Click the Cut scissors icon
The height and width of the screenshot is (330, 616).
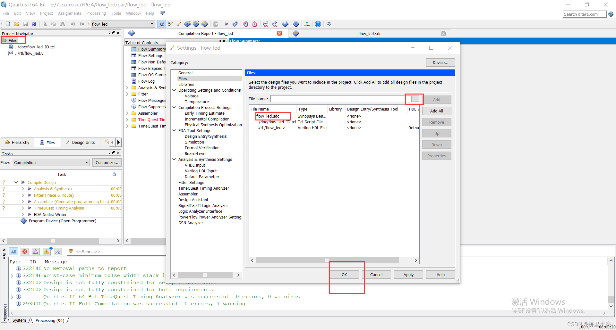45,24
